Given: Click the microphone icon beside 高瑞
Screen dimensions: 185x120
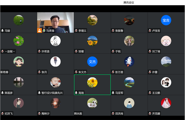Looking at the screenshot, I should point(76,93).
